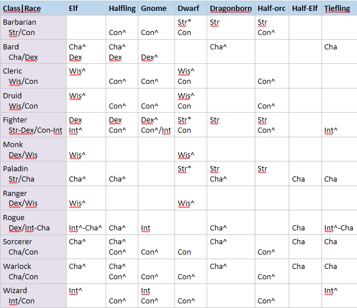Screen dimensions: 357x308
Task: Click Wis^ in Ranger Dwarf cell
Action: point(186,203)
